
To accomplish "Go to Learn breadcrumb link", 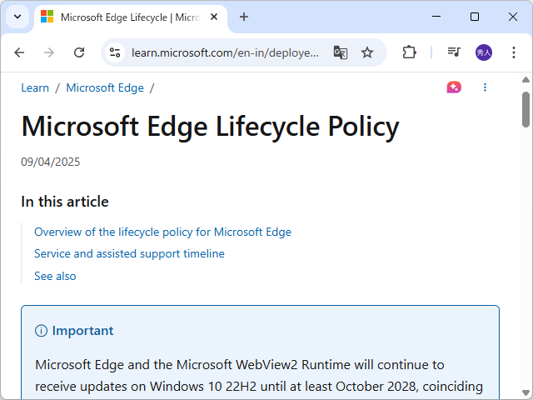I will click(x=35, y=87).
